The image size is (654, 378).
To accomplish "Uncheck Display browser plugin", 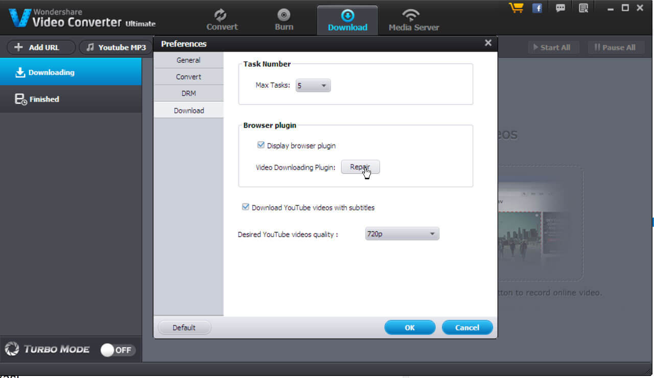I will tap(261, 146).
